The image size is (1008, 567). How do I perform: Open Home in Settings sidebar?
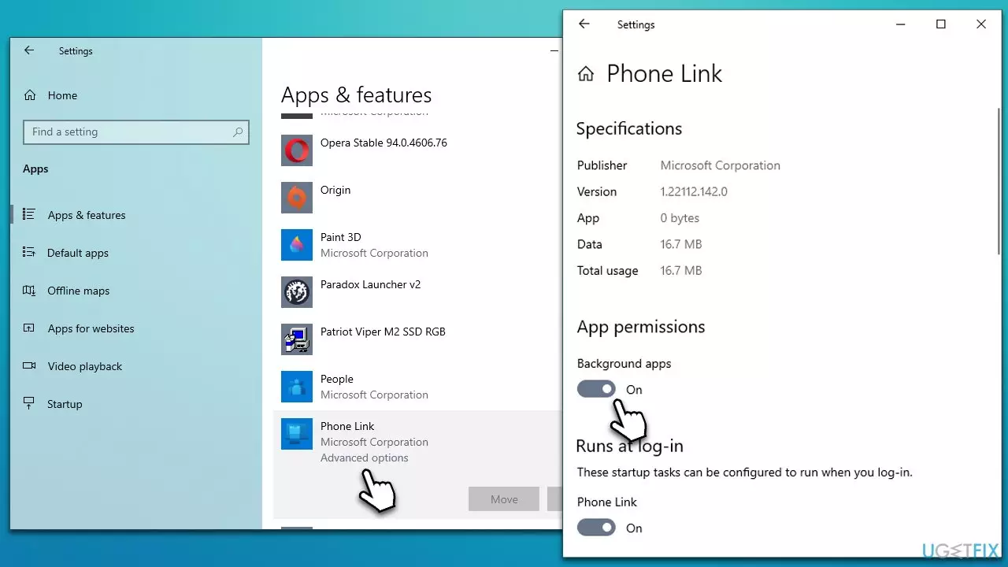coord(62,95)
